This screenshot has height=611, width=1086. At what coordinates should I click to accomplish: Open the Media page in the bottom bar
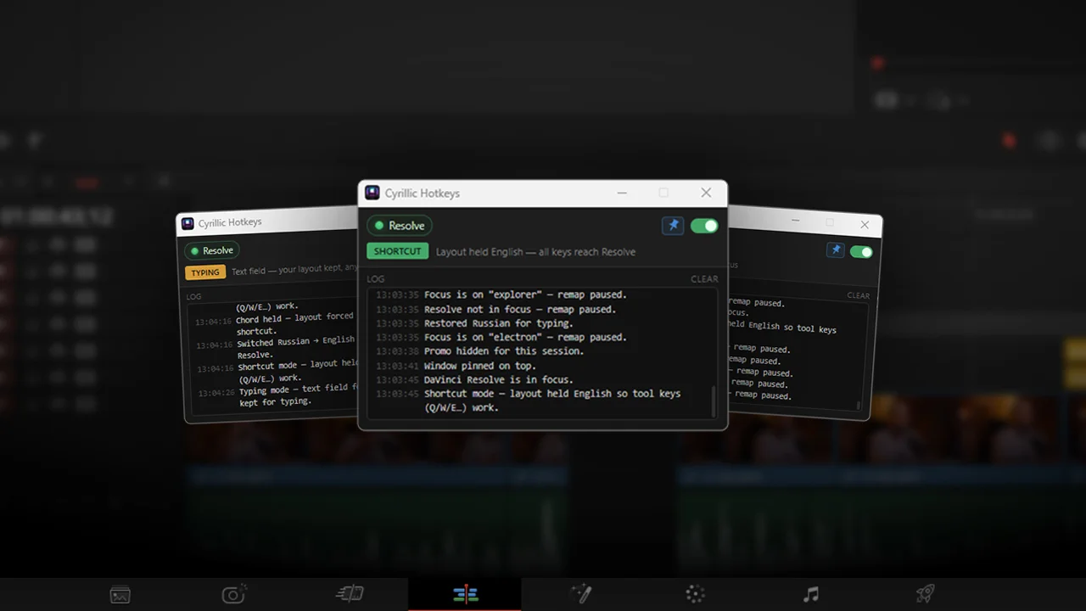[120, 595]
